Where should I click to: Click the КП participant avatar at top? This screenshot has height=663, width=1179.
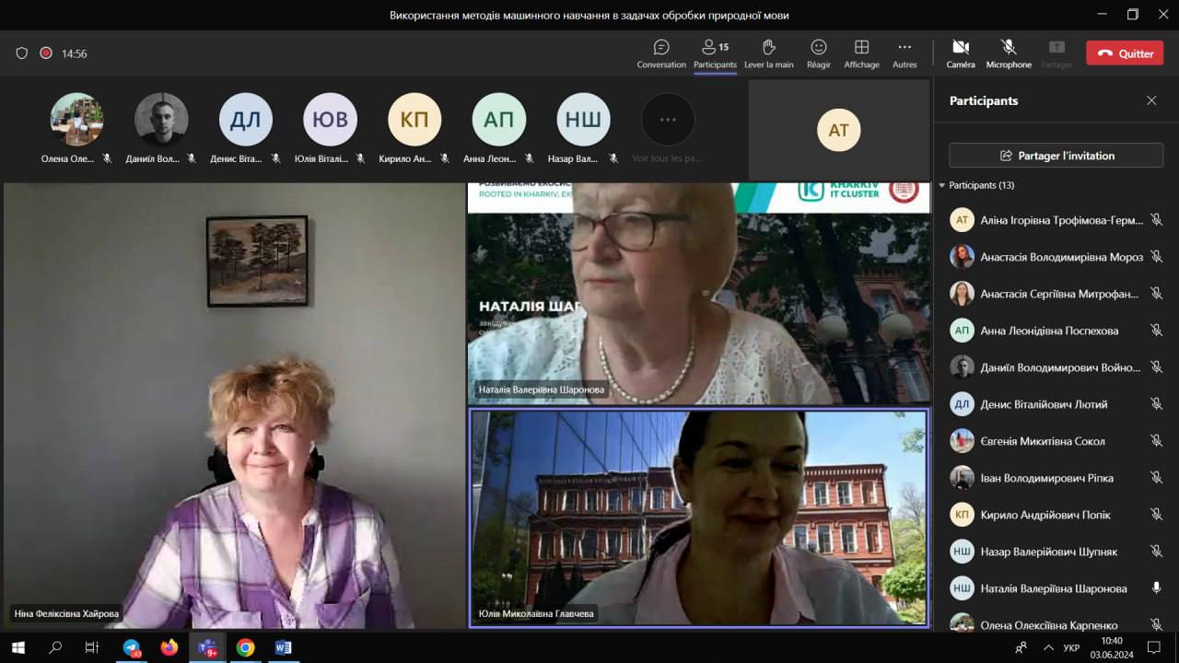[x=414, y=120]
